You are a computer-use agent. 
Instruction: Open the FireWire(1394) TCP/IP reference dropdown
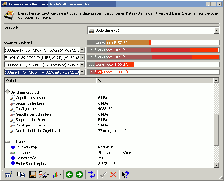tap(82, 57)
